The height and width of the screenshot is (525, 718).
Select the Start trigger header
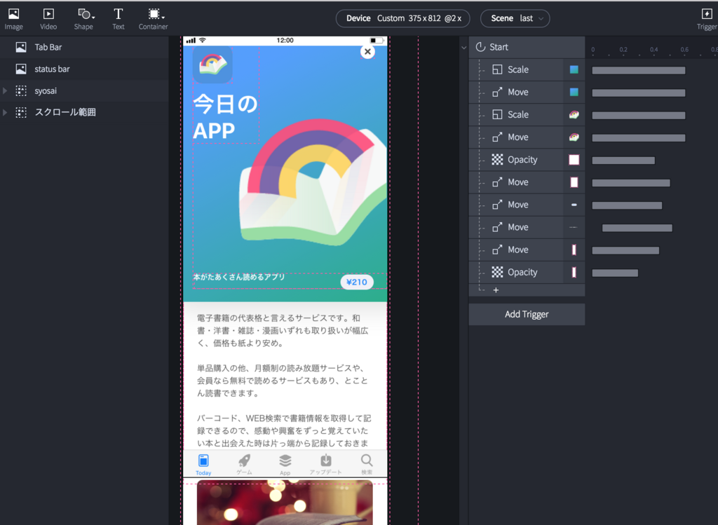tap(527, 47)
